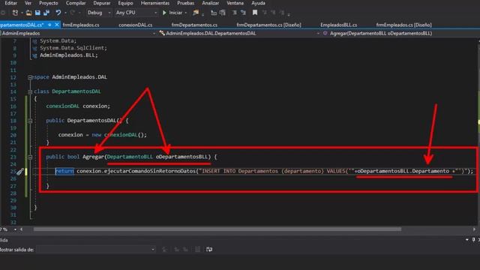The image size is (480, 270).
Task: Click AdminEmpleados.BLL using statement
Action: pyautogui.click(x=68, y=55)
